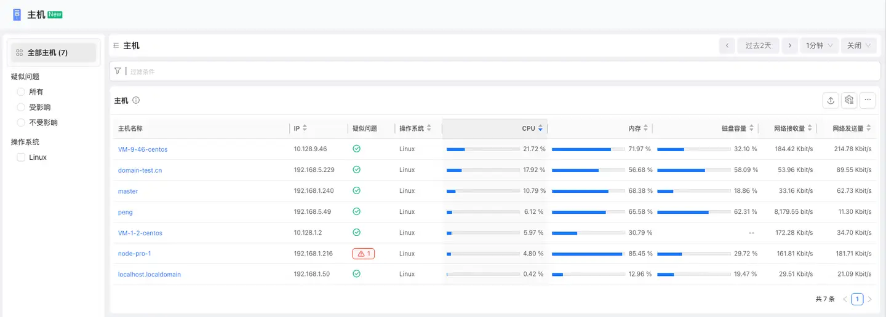The width and height of the screenshot is (886, 317).
Task: Select the 受影响 radio option
Action: coord(21,107)
